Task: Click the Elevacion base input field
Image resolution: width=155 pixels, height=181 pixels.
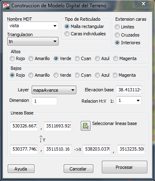Action: [x=129, y=90]
